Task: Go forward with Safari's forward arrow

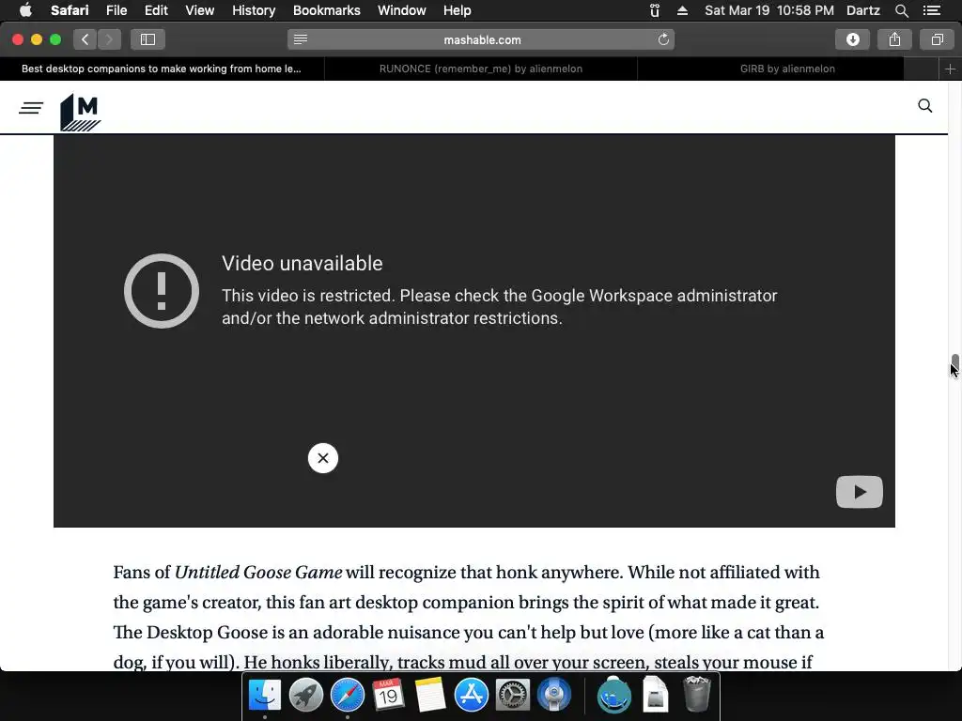Action: (x=109, y=39)
